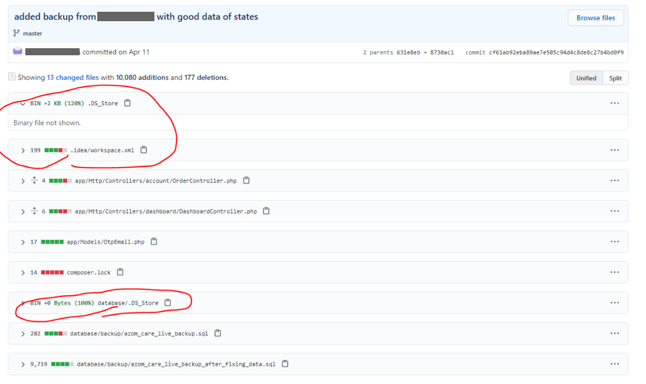Collapse the .DS_Store binary file diff
Viewport: 646px width, 384px height.
click(22, 103)
